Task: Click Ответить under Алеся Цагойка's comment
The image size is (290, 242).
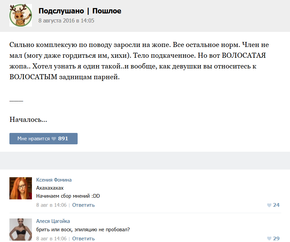Action: point(83,239)
